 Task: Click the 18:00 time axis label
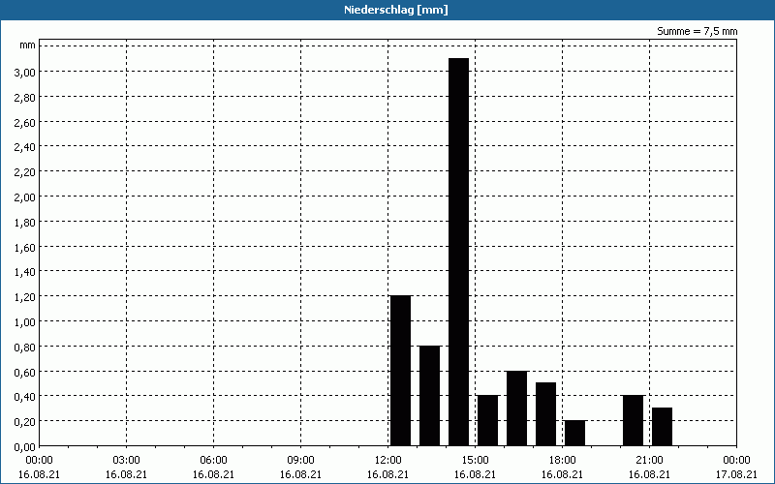click(x=563, y=461)
